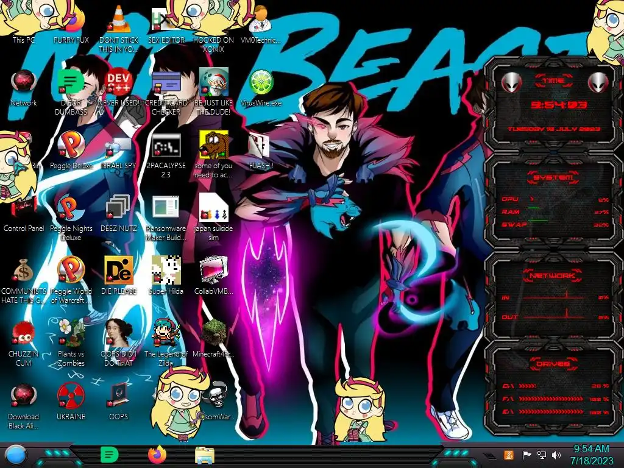
Task: Launch the UKRAINE radiation-symbol shortcut
Action: (71, 402)
